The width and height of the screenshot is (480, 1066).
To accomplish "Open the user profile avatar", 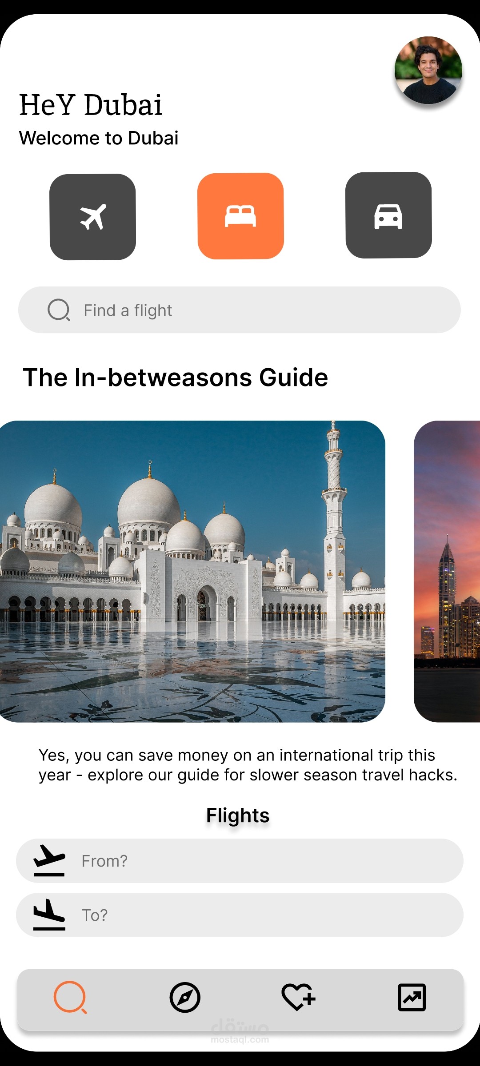I will [x=428, y=70].
